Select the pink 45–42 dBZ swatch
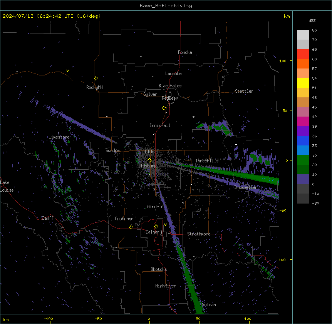The width and height of the screenshot is (332, 324). 303,112
